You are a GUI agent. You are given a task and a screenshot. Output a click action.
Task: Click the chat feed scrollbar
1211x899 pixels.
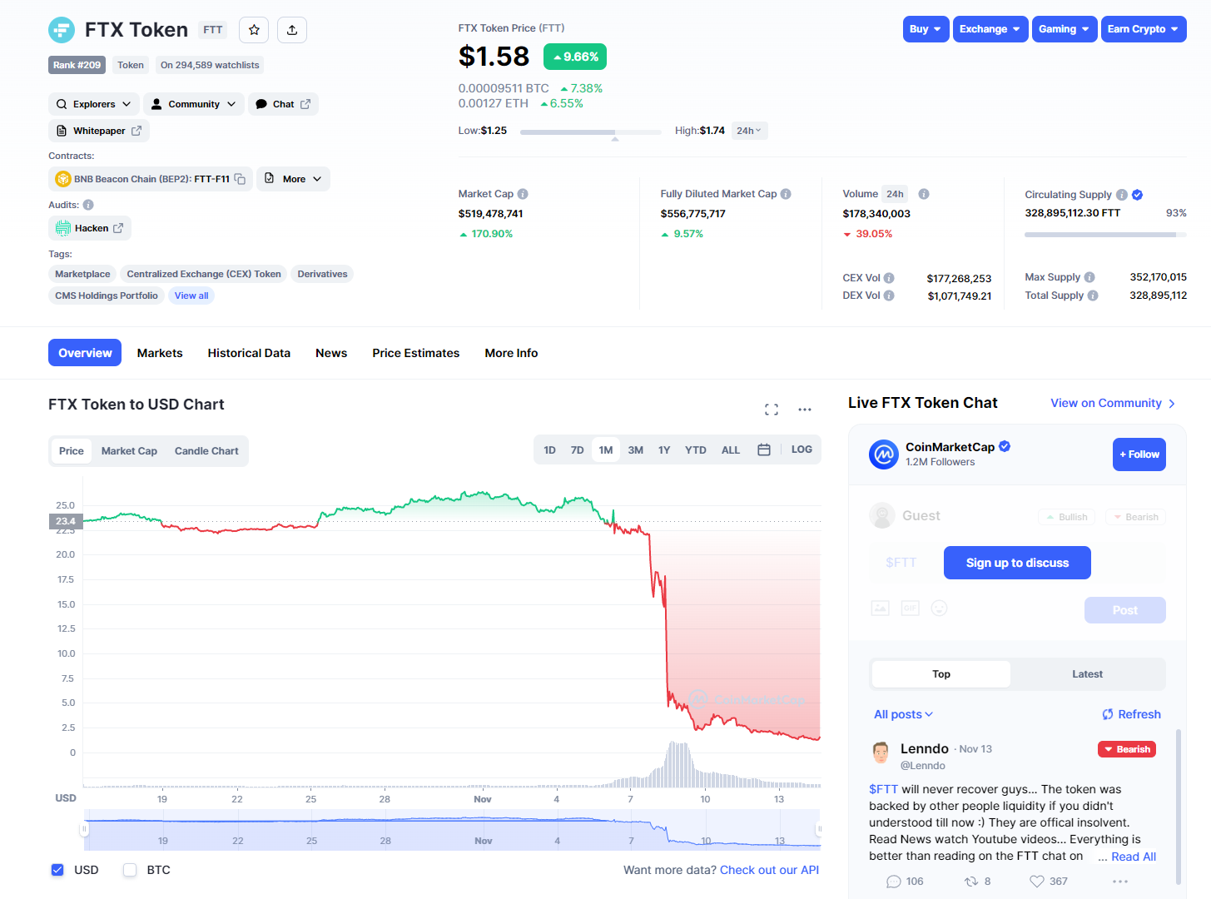1179,806
